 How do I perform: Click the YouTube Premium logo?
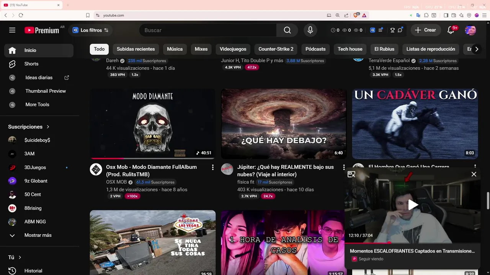(x=42, y=30)
